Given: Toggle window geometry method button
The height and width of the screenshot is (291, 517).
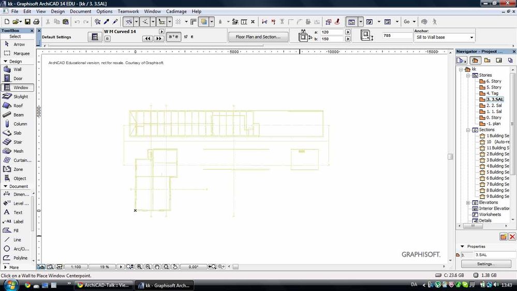Looking at the screenshot, I should coord(173,37).
